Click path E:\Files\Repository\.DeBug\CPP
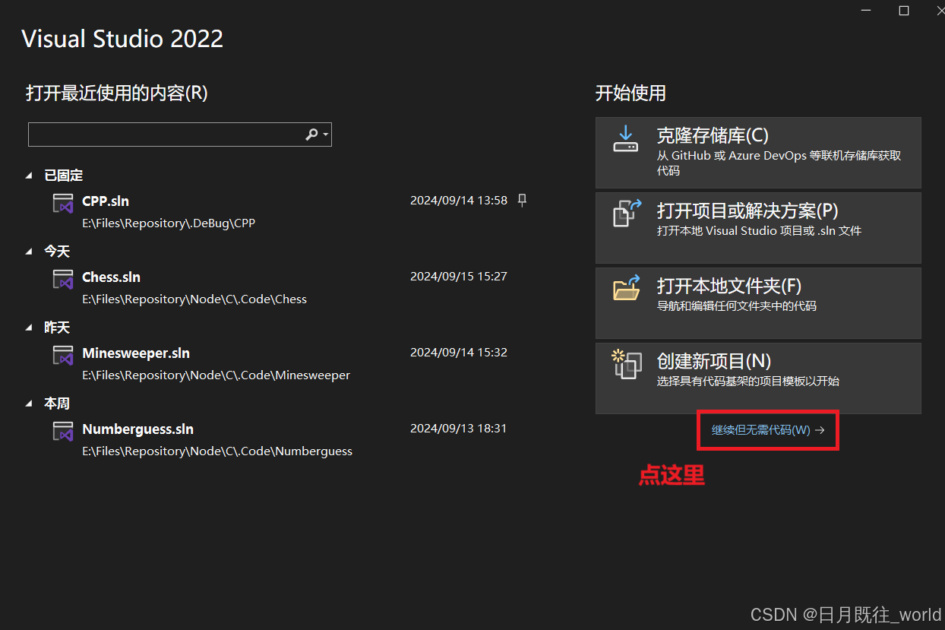Viewport: 945px width, 630px height. [x=169, y=223]
